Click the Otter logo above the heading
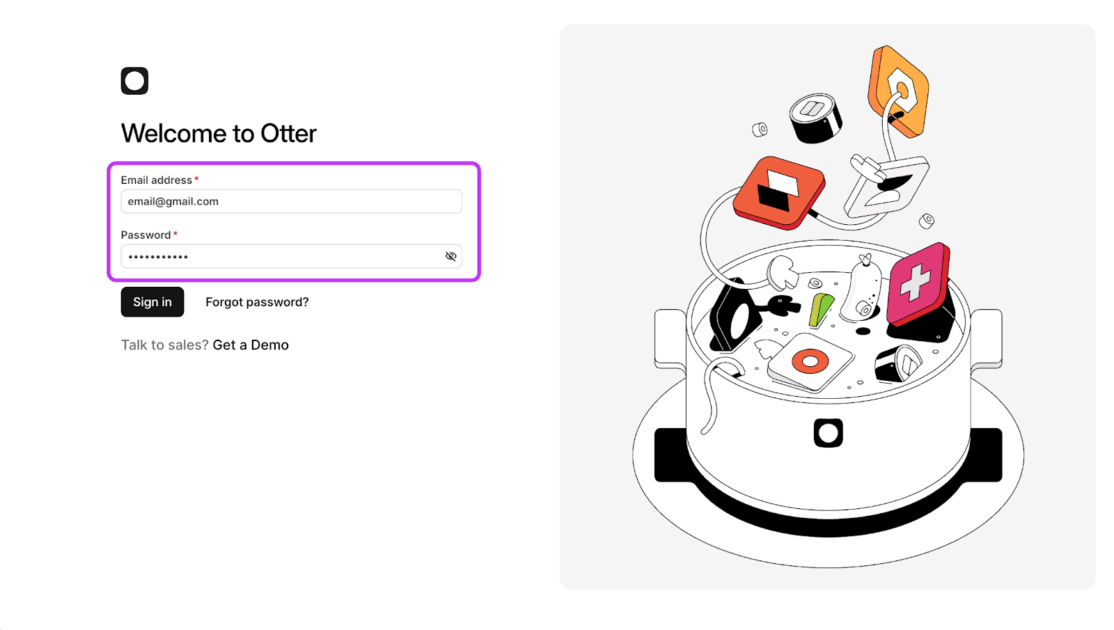Image resolution: width=1114 pixels, height=630 pixels. click(134, 81)
